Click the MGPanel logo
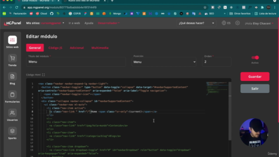This screenshot has height=157, width=279. coord(13,23)
